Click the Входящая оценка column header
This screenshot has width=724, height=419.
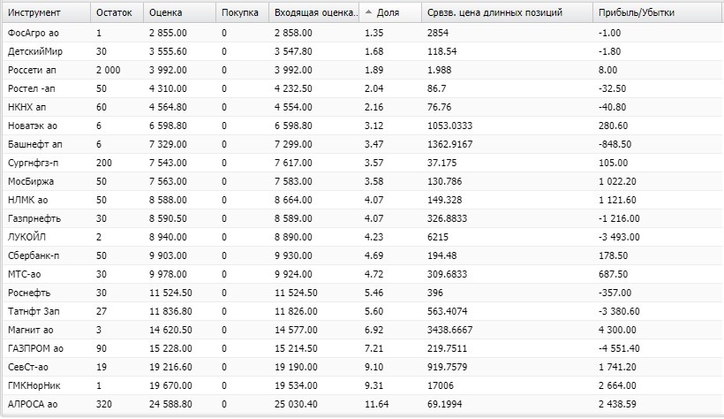click(316, 13)
